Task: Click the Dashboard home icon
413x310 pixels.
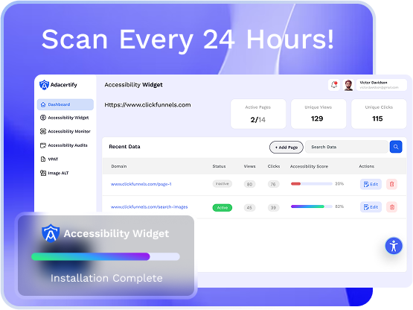Action: pos(43,104)
